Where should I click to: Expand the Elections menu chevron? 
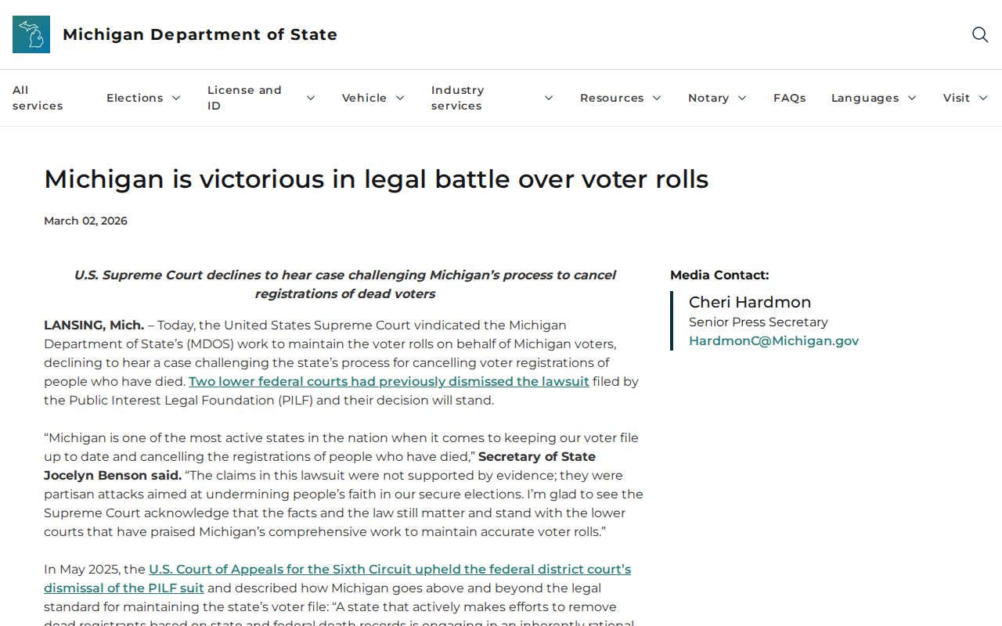tap(176, 98)
